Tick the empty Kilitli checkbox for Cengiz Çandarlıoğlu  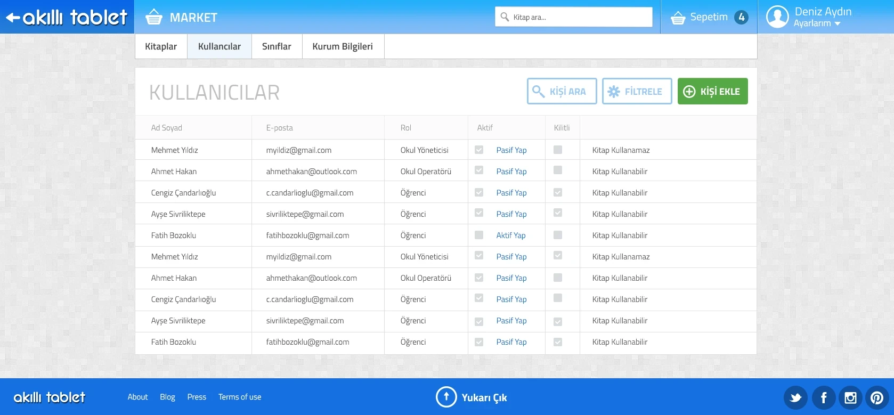[558, 298]
